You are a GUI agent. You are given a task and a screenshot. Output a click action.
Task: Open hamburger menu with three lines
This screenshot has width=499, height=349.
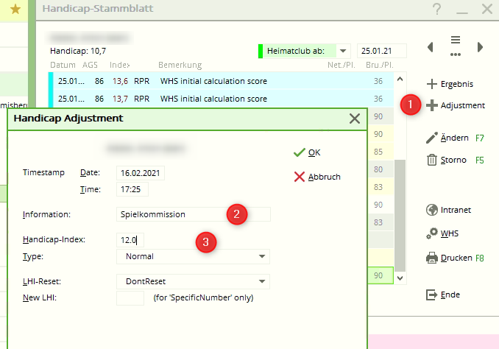456,40
